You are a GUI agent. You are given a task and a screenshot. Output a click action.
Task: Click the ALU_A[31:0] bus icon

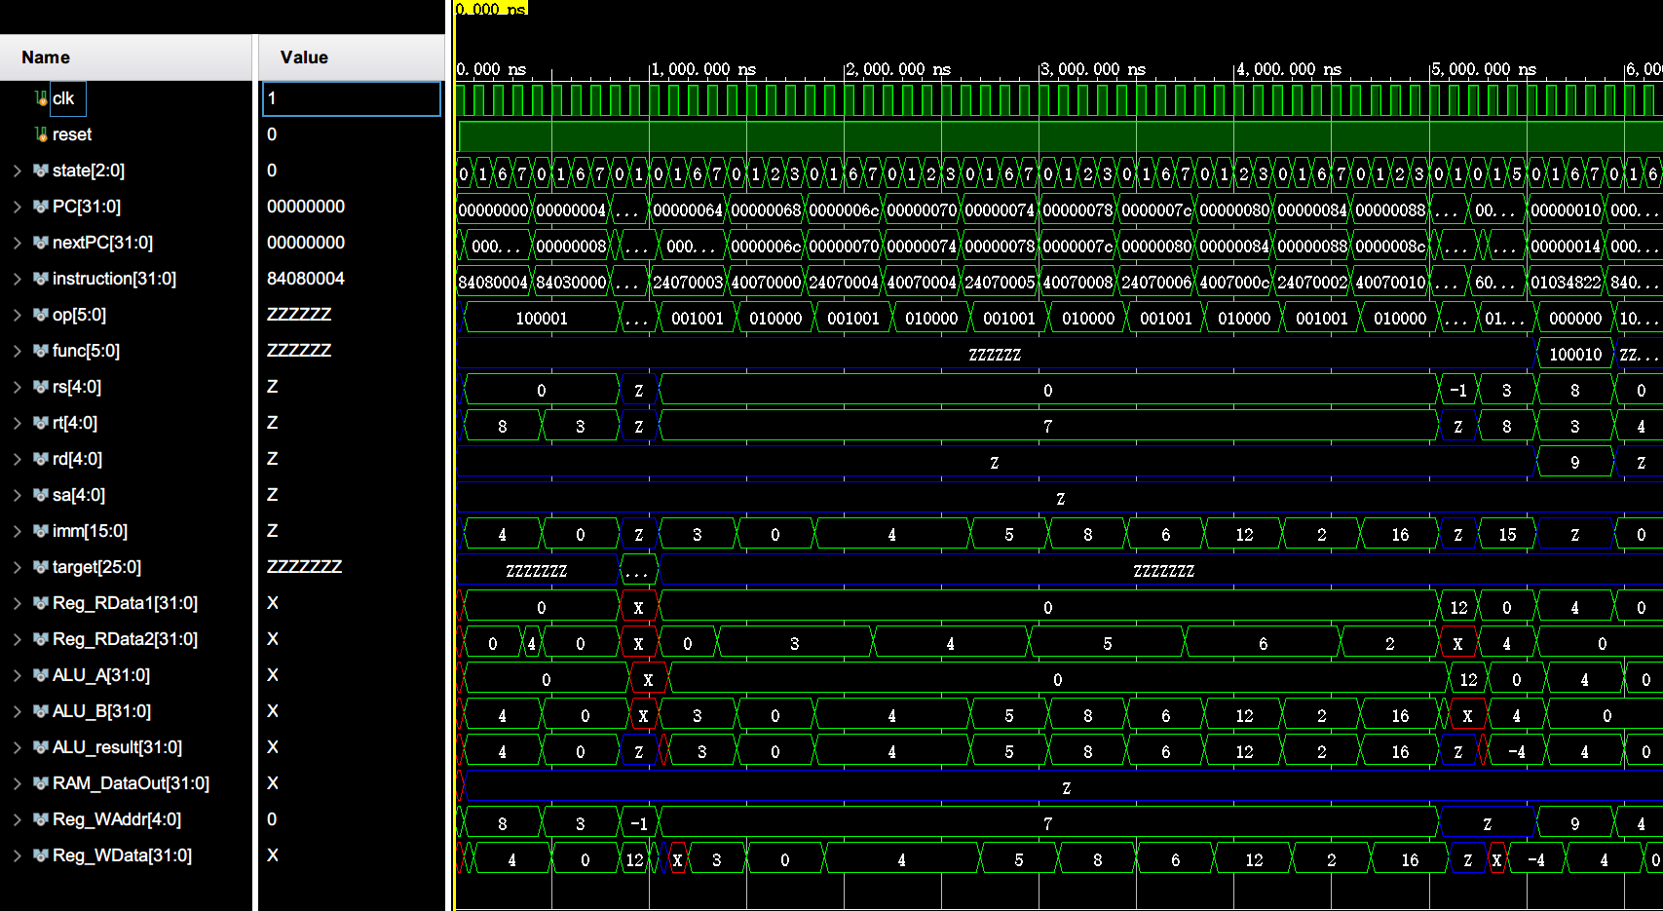pos(41,675)
